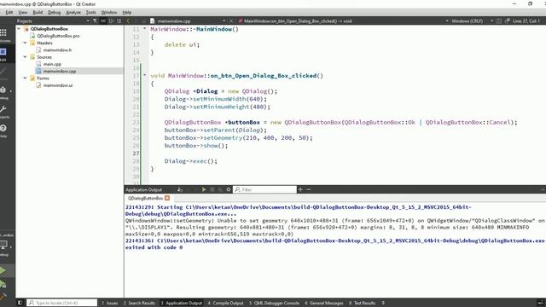
Task: Collapse the Headers folder
Action: pyautogui.click(x=25, y=43)
